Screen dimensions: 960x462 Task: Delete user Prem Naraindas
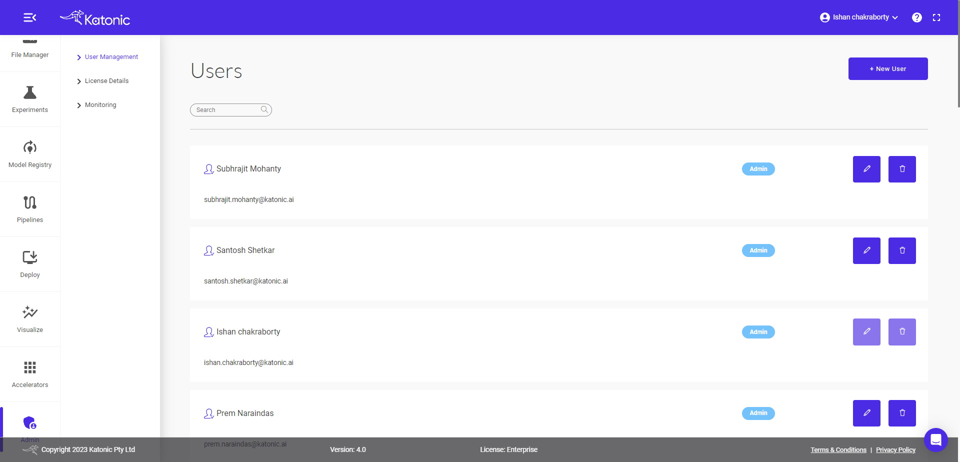click(x=902, y=413)
